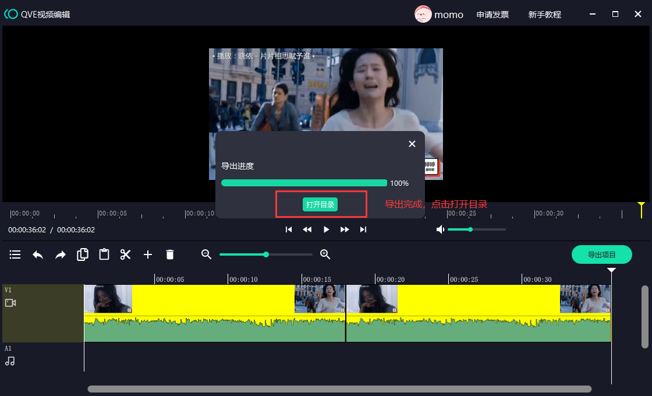Select the scissors split tool

(126, 254)
